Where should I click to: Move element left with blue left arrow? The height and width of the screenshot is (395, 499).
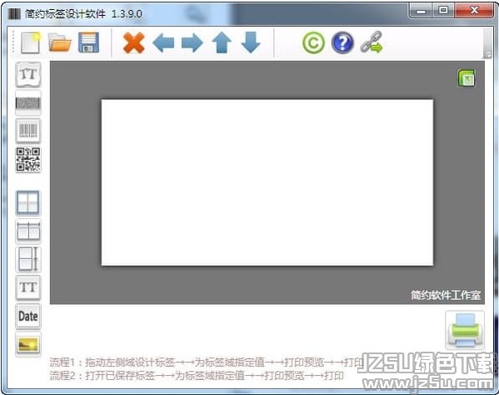[x=163, y=42]
